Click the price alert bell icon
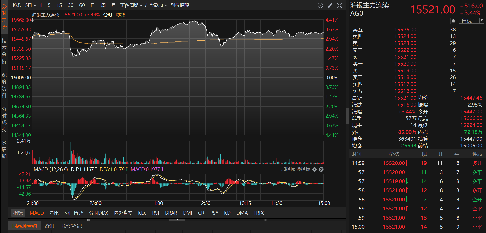486x233 pixels. 453,21
